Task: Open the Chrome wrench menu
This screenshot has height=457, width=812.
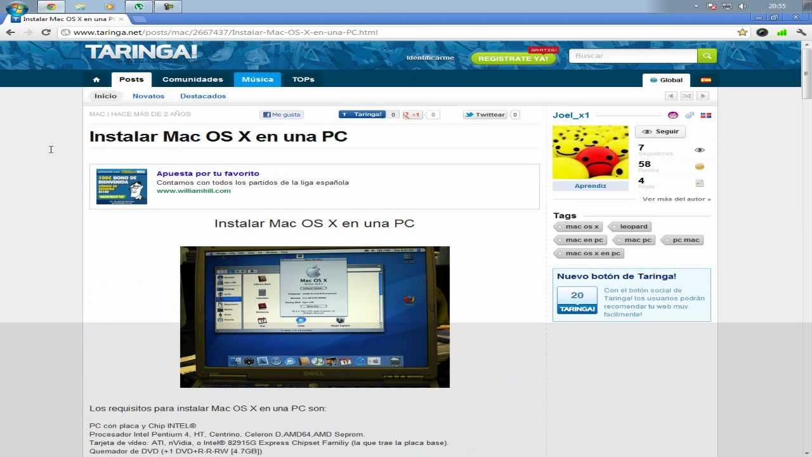Action: coord(801,32)
